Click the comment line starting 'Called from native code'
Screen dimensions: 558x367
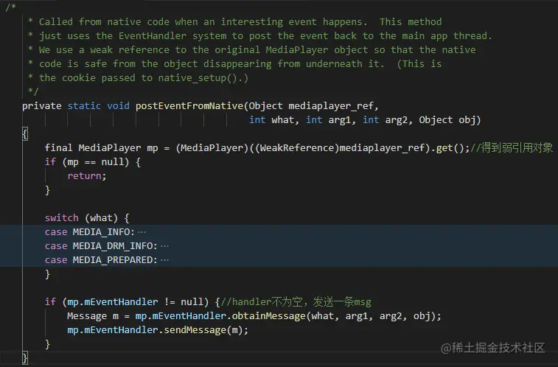coord(235,22)
